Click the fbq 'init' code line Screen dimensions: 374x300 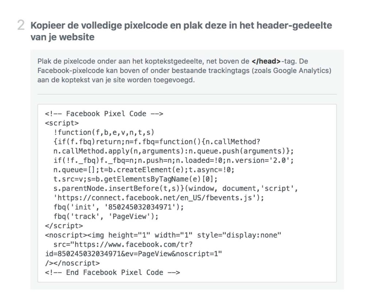coord(119,207)
